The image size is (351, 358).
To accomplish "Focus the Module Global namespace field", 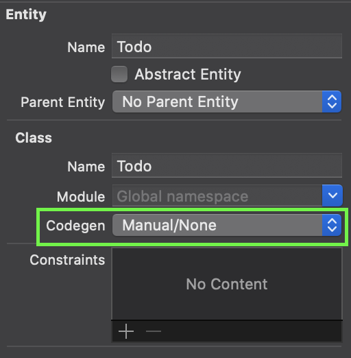I will click(x=217, y=195).
